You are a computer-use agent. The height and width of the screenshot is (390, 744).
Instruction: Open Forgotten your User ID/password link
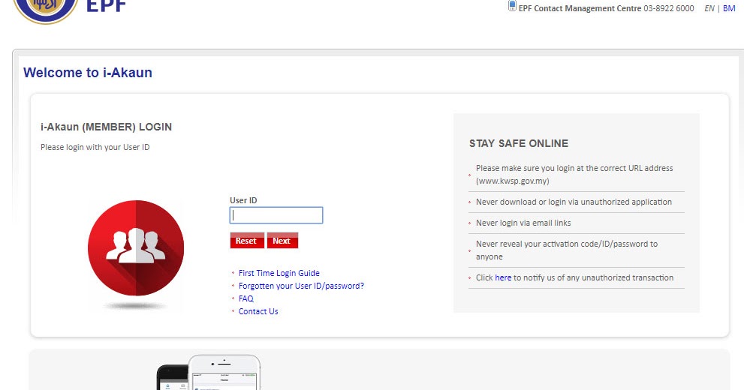301,286
